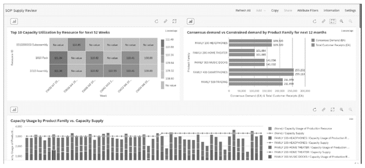365x168 pixels.
Task: Expand Capacity Utilization chart to full screen
Action: click(x=174, y=21)
